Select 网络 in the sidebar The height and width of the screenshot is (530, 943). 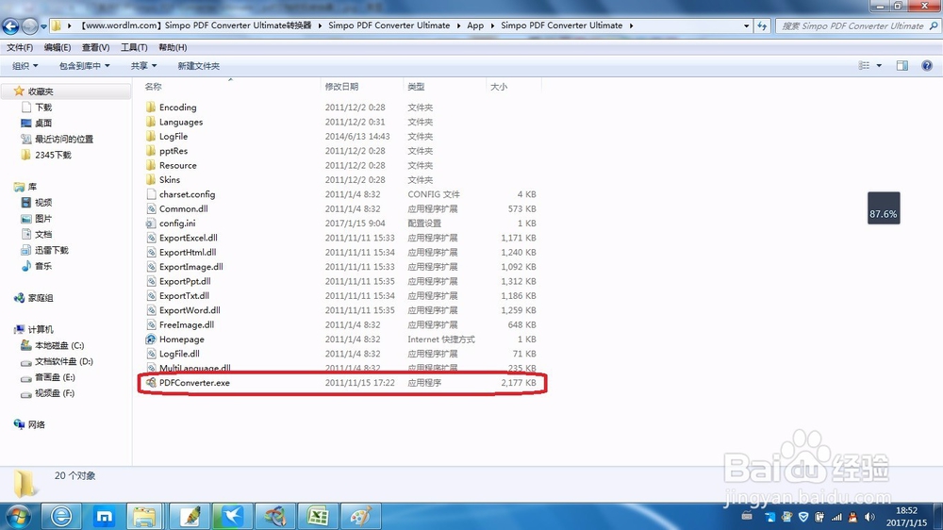tap(36, 424)
